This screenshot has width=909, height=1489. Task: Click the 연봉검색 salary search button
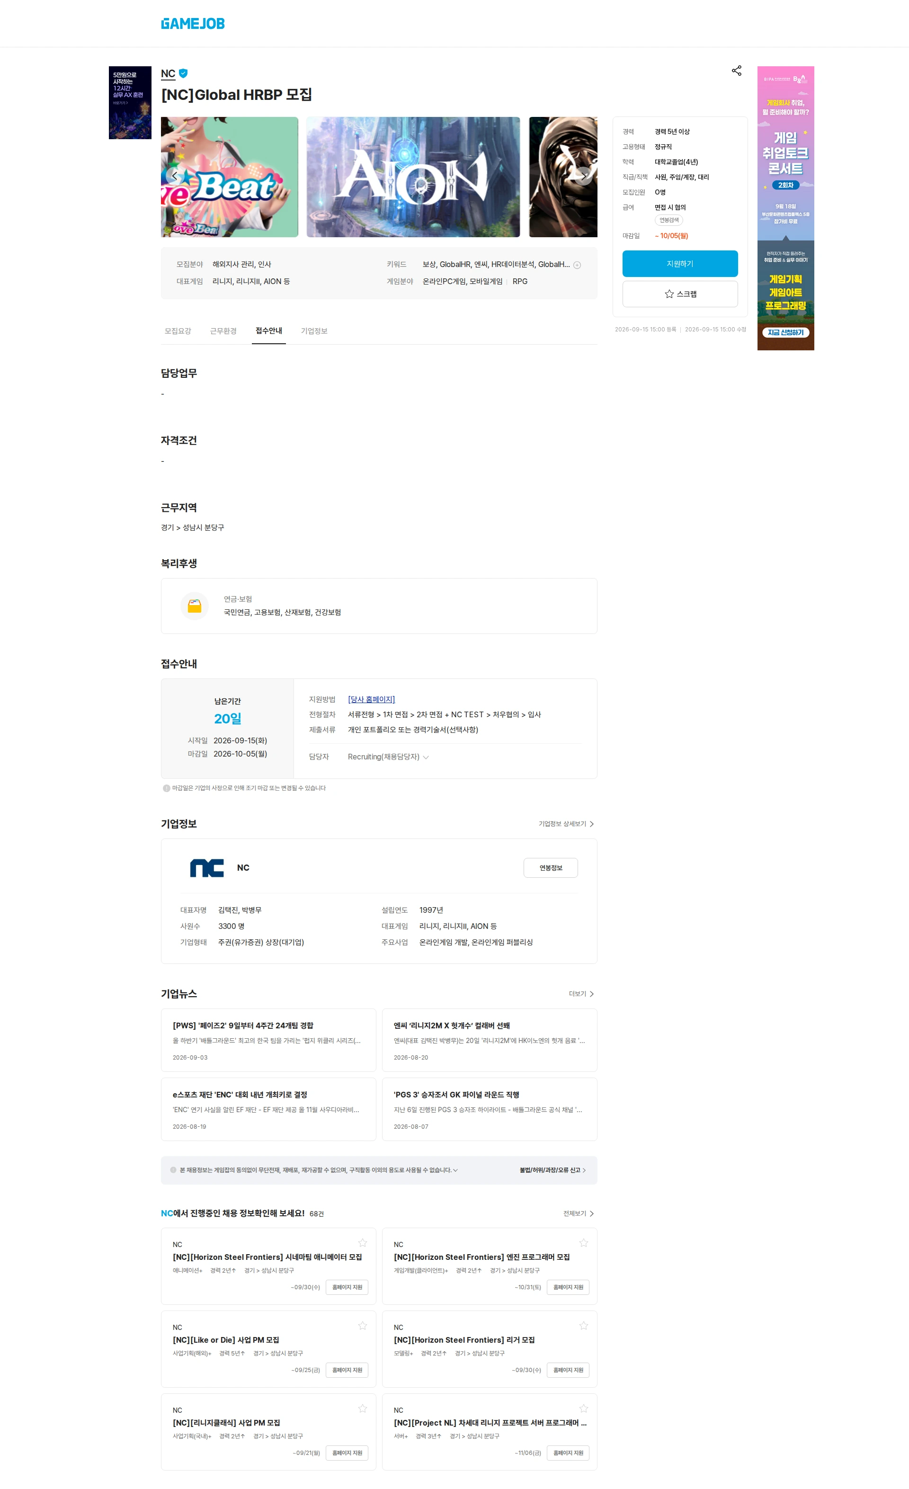[668, 221]
